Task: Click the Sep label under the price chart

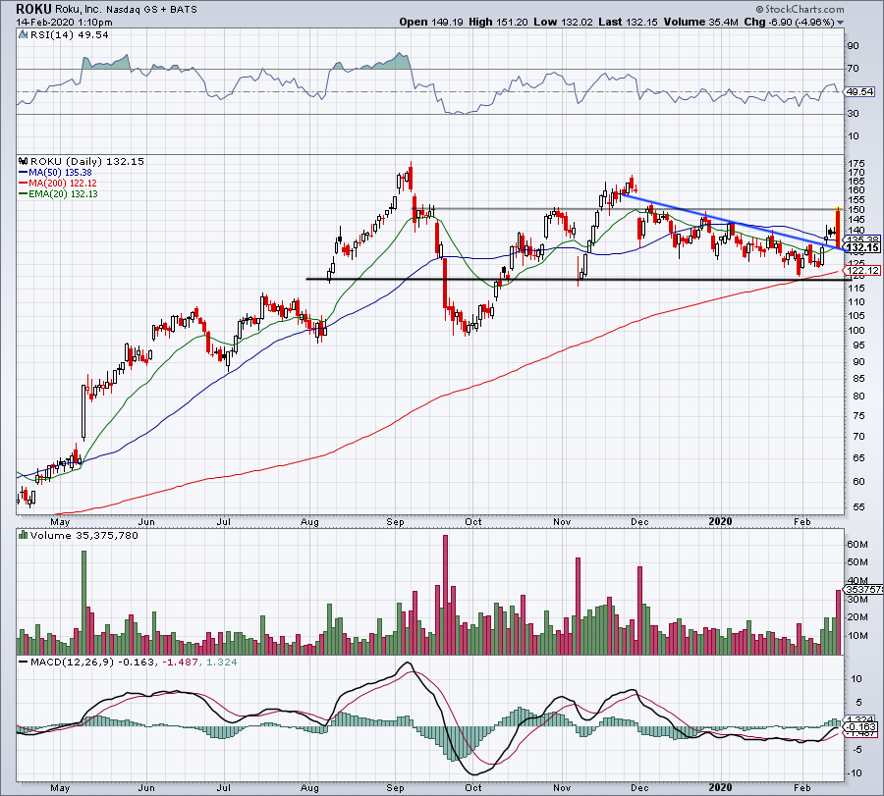Action: [x=395, y=521]
